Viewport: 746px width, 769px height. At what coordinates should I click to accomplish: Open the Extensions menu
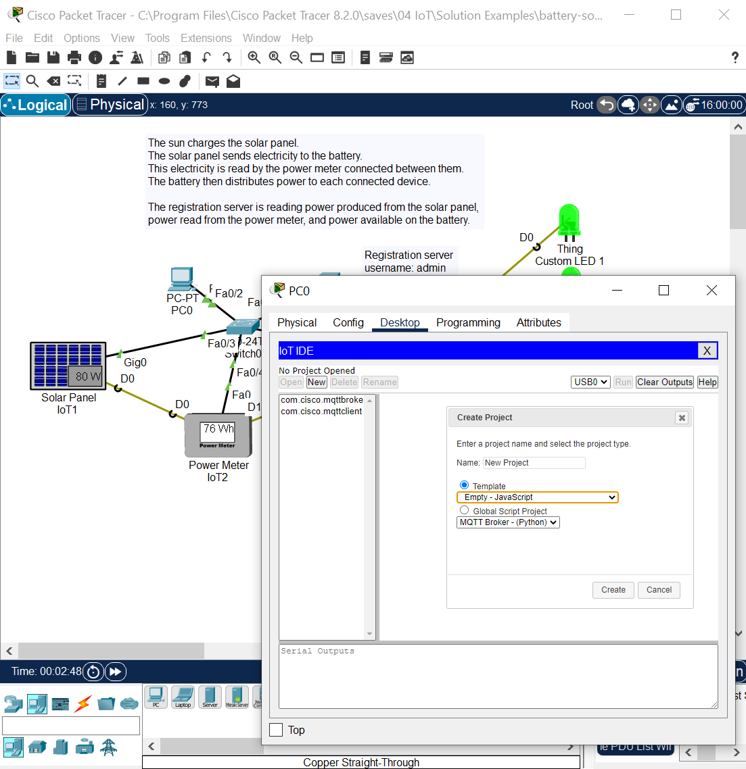206,38
